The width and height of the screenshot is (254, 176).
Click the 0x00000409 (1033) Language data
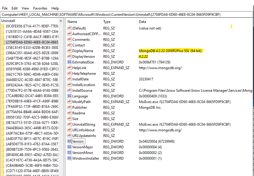153,96
